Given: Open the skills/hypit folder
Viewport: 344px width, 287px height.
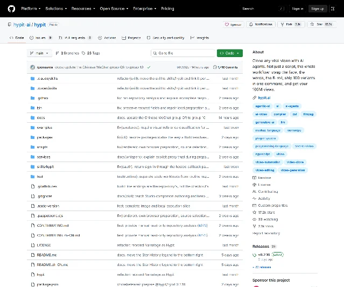Looking at the screenshot, I should (45, 167).
